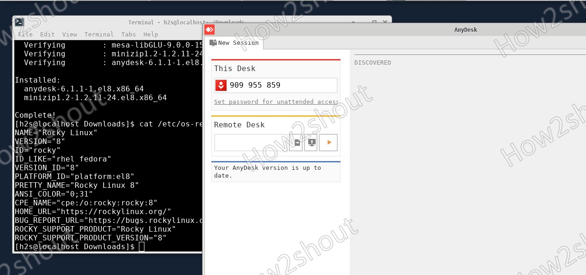The image size is (586, 275).
Task: Start the session with the orange connect arrow
Action: tap(328, 143)
